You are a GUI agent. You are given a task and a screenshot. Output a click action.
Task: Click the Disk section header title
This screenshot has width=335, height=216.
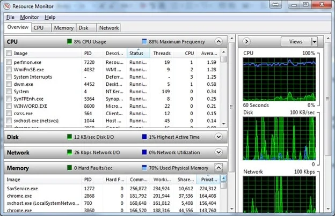pyautogui.click(x=13, y=137)
